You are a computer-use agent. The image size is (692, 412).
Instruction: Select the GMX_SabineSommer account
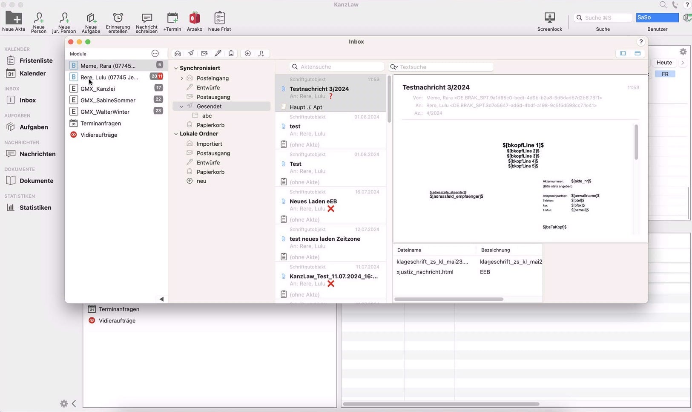click(116, 100)
